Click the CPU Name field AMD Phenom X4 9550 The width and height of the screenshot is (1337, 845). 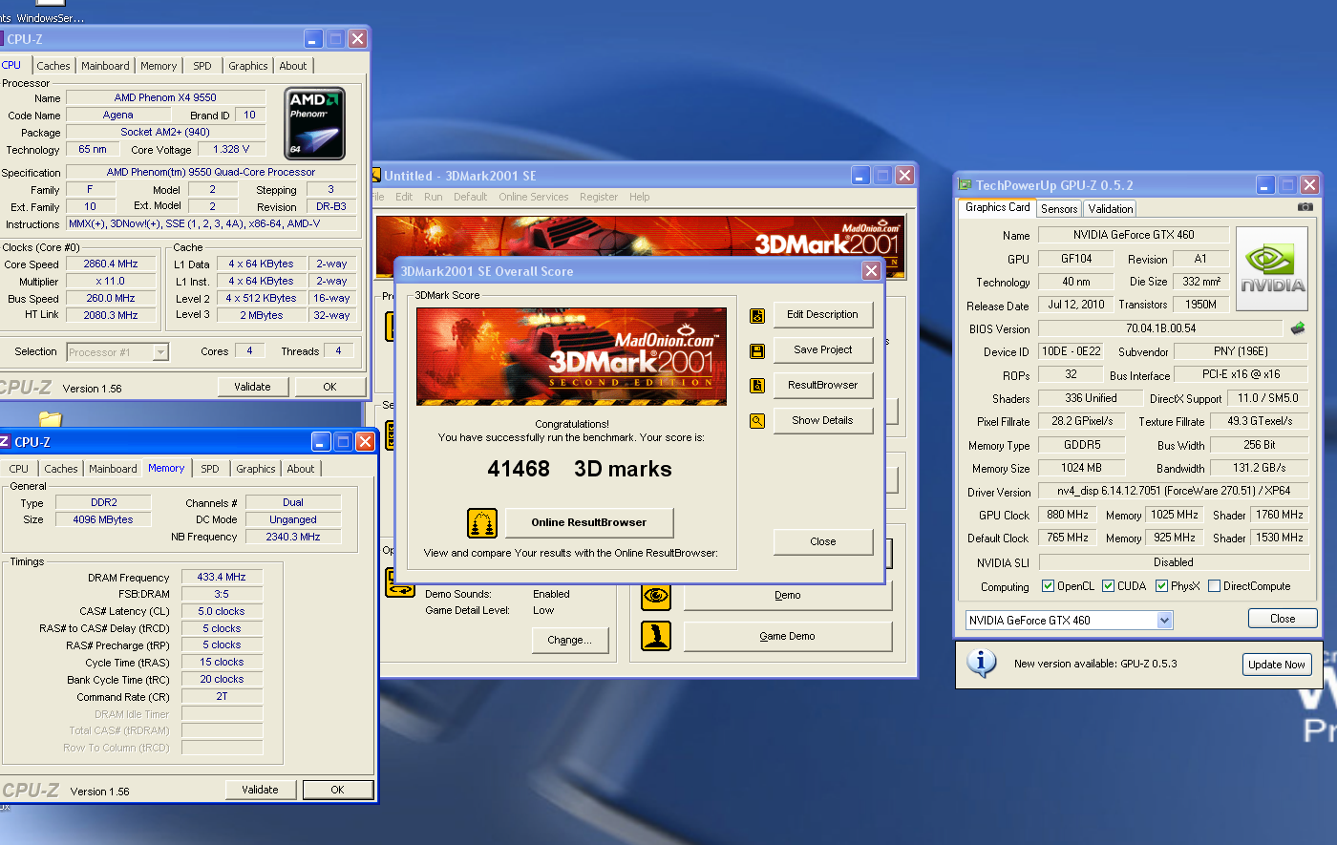point(165,97)
